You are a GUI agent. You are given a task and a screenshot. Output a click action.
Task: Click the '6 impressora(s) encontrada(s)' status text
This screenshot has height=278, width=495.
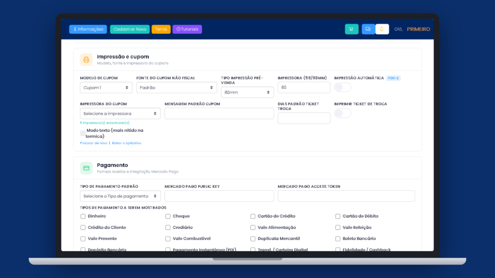[104, 123]
